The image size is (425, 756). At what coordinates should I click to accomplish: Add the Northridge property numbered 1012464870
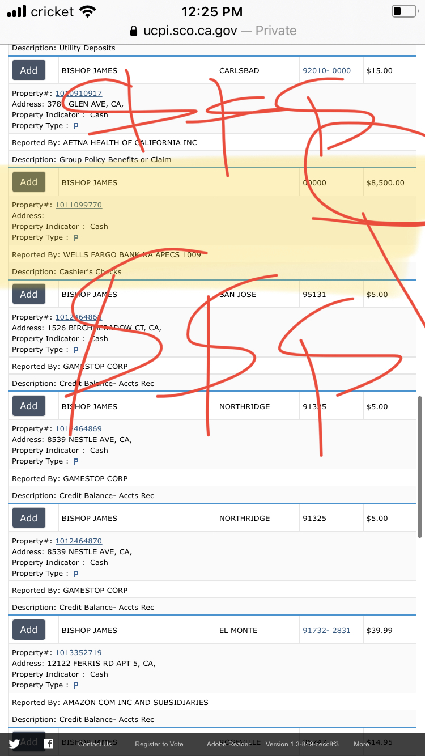pyautogui.click(x=29, y=518)
